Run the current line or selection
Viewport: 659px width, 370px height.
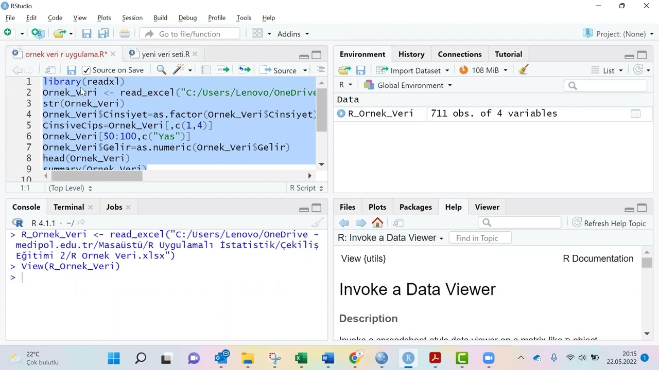pos(223,70)
